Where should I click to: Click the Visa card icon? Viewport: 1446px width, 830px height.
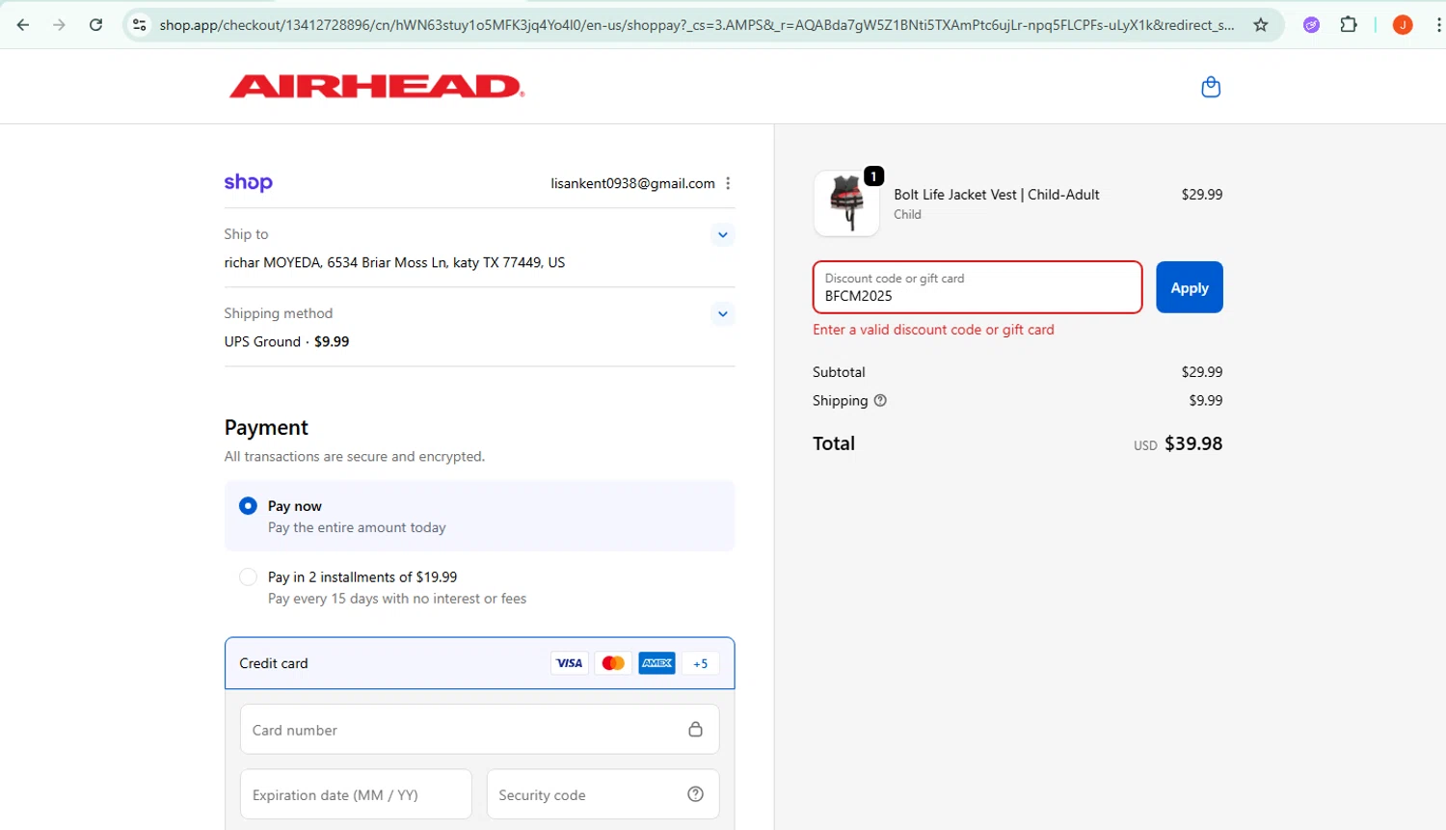click(569, 663)
